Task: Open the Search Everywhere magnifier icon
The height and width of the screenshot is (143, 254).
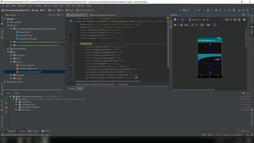Action: click(247, 10)
